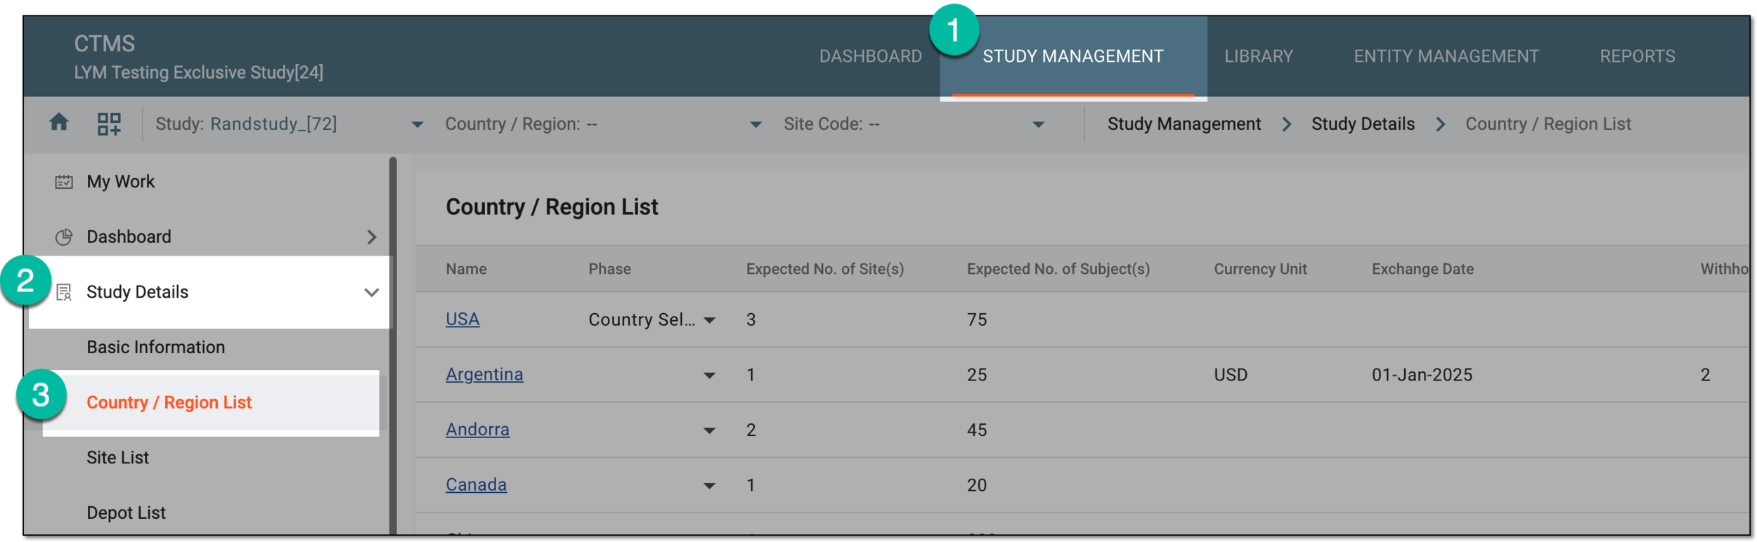Click the LYM Testing Exclusive Study[24] label
1757x542 pixels.
click(x=198, y=72)
